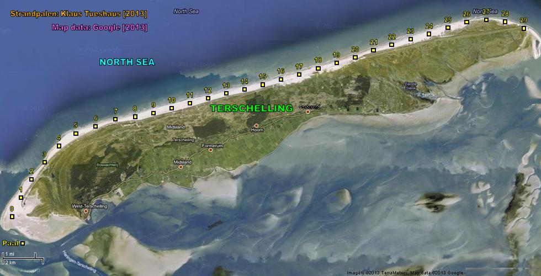Click the Midsland red circle marker

point(181,167)
